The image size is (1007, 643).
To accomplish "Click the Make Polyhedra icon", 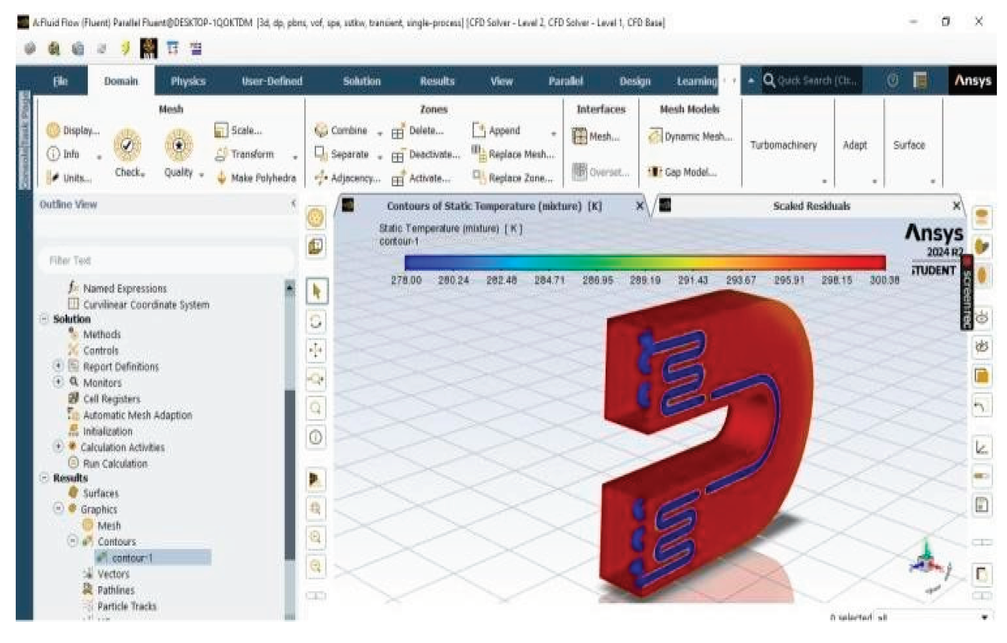I will tap(222, 178).
